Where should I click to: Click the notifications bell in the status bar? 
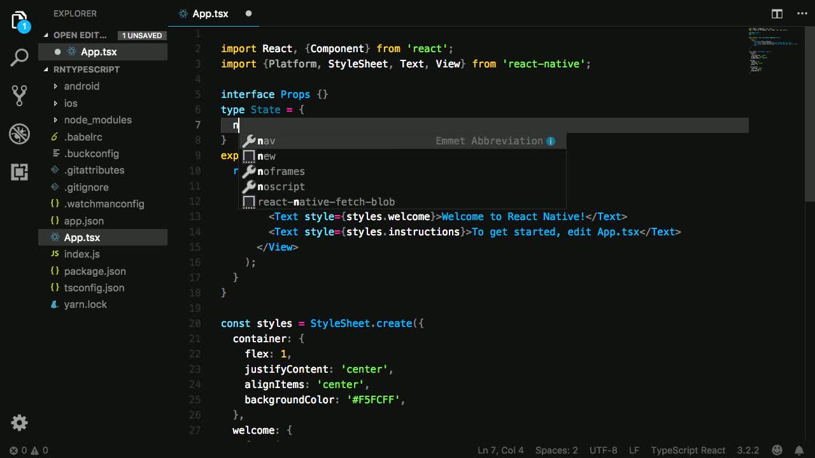pos(800,450)
